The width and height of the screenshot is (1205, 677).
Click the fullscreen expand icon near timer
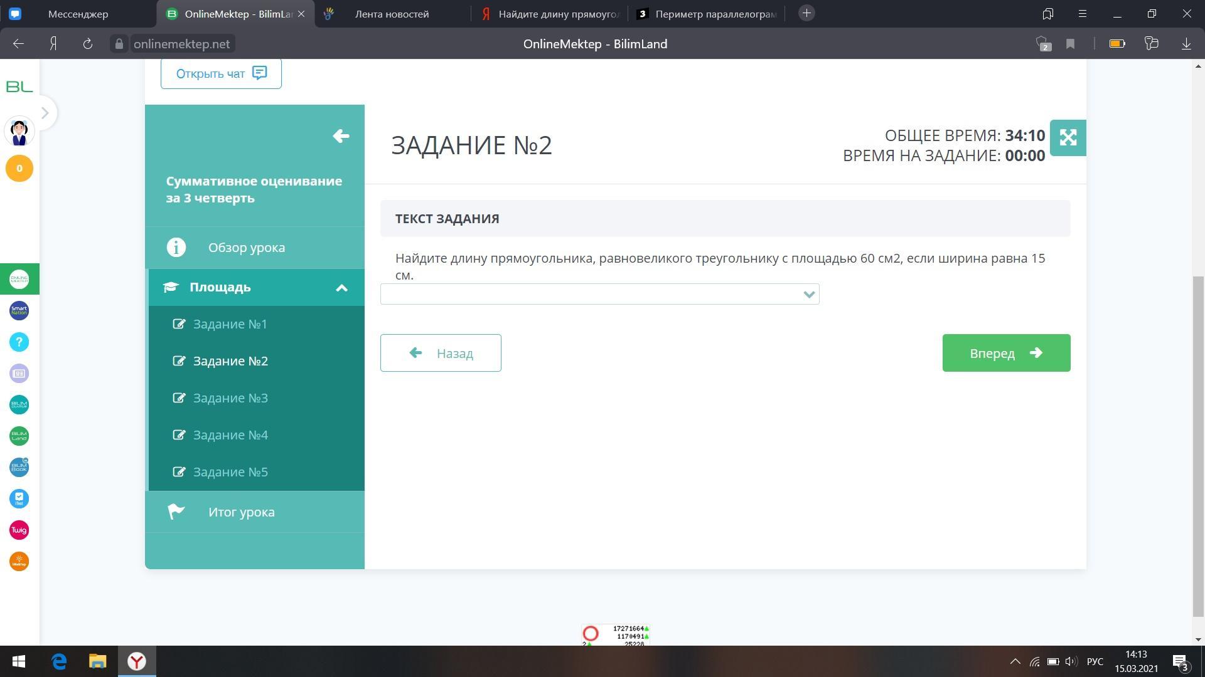pos(1068,137)
